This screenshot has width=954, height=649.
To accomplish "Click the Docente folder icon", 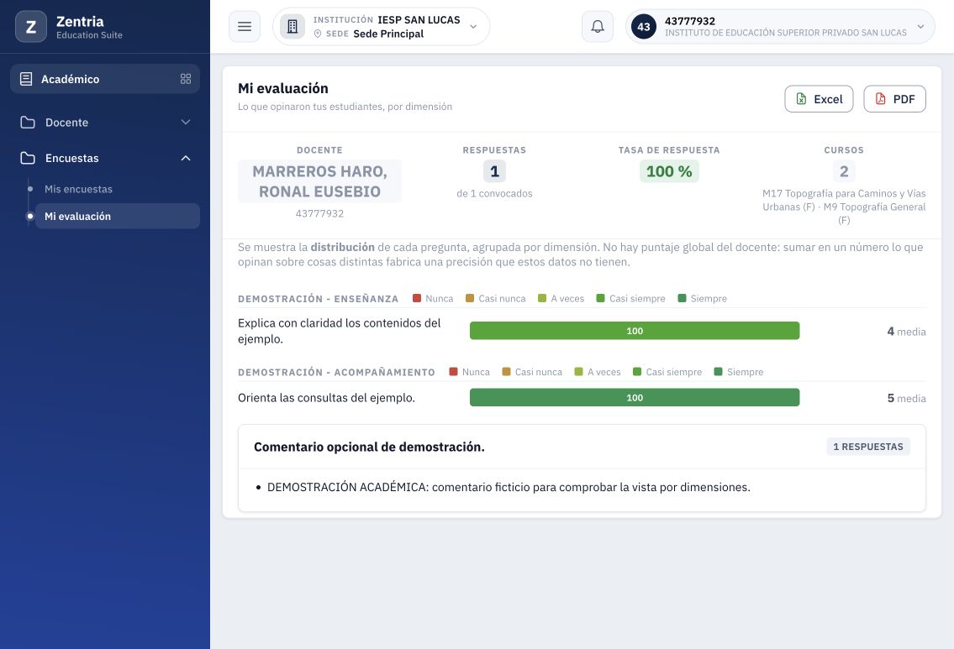I will tap(28, 122).
